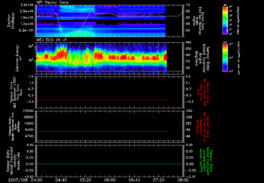Click the 04:00 time axis label
The height and width of the screenshot is (183, 264).
click(37, 180)
